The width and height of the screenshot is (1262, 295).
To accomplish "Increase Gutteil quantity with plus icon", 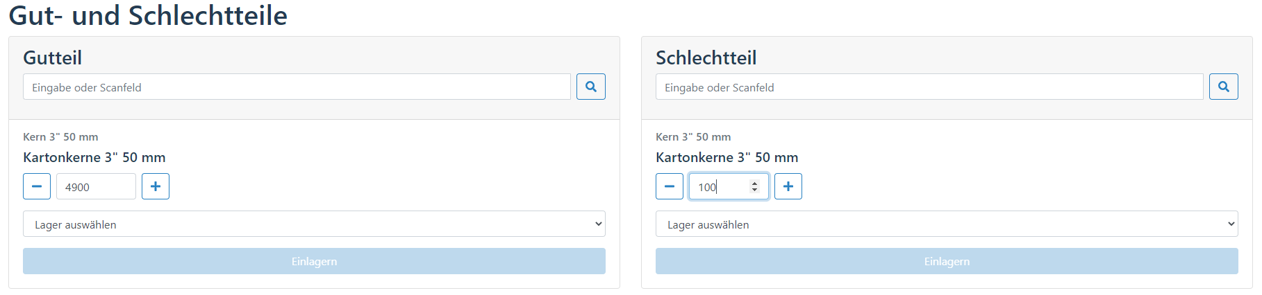I will [156, 186].
